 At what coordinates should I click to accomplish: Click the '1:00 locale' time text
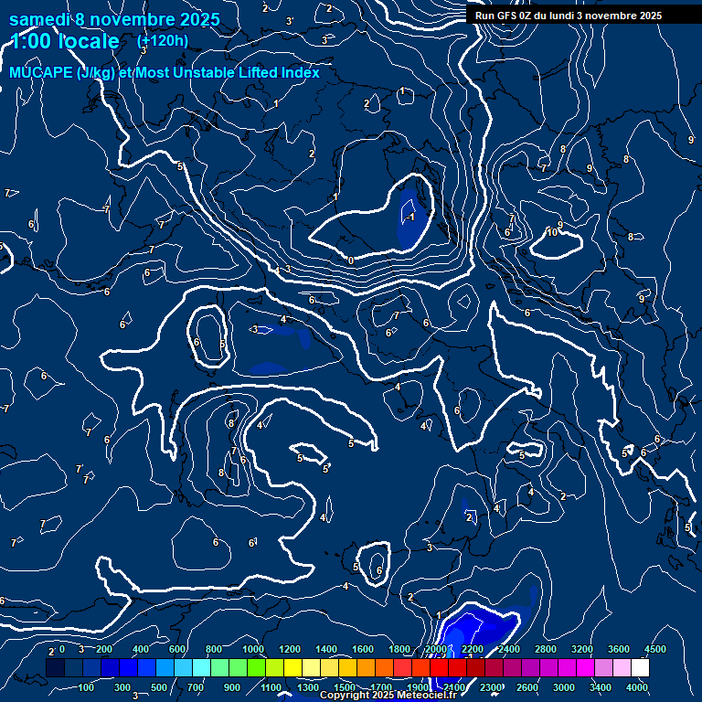(x=65, y=41)
